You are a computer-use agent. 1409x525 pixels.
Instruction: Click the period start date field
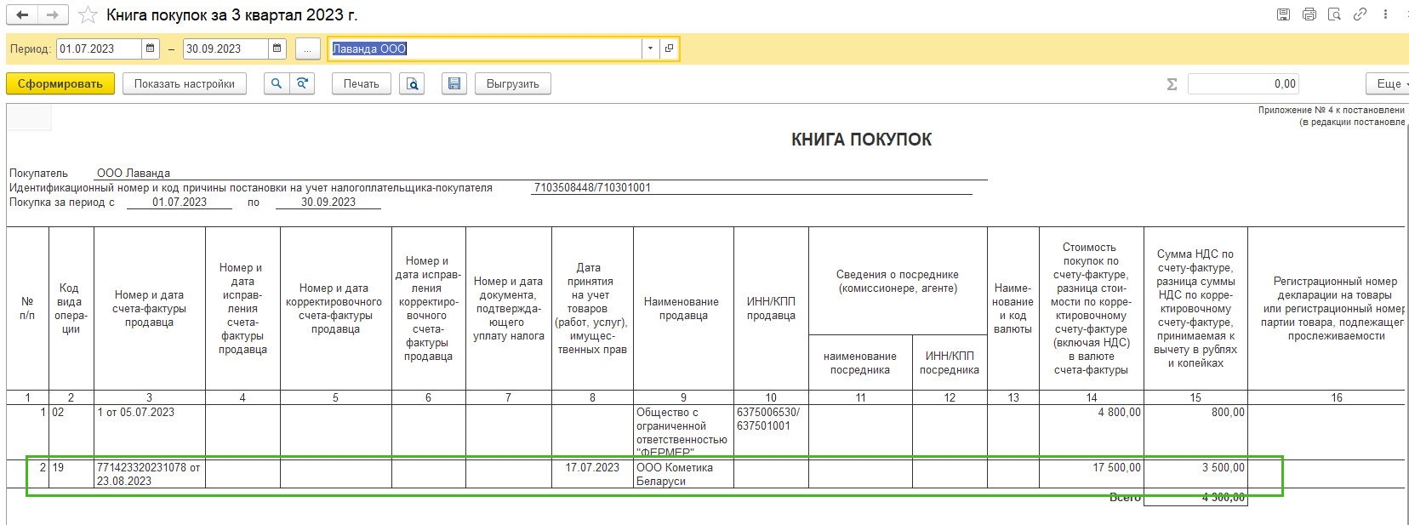[98, 49]
